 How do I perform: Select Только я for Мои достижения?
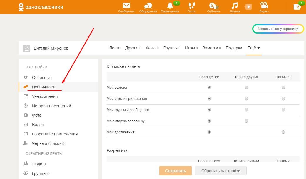tap(283, 132)
